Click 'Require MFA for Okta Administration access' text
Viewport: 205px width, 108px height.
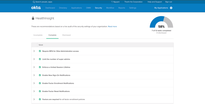click(61, 51)
